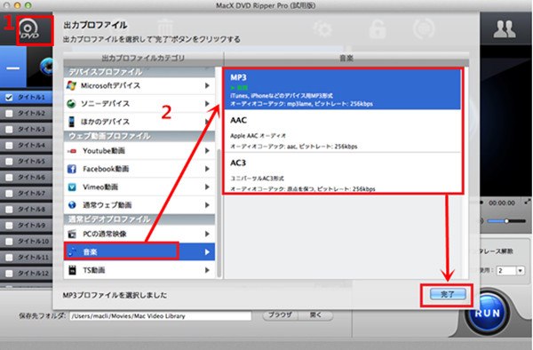Viewport: 533px width, 350px height.
Task: Expand the PCの通常映像 arrow
Action: pos(207,234)
